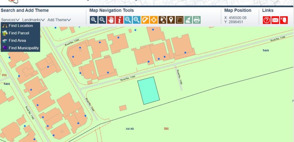Click the layers icon beside Find Area
The image size is (294, 142).
(5, 41)
